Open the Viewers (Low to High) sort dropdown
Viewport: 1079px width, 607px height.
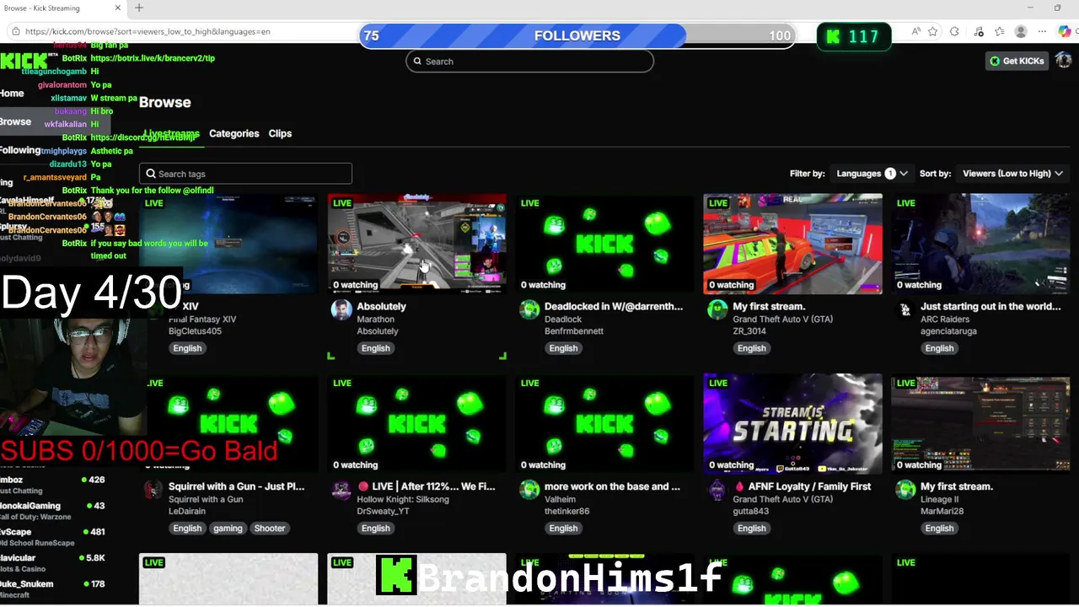1012,174
